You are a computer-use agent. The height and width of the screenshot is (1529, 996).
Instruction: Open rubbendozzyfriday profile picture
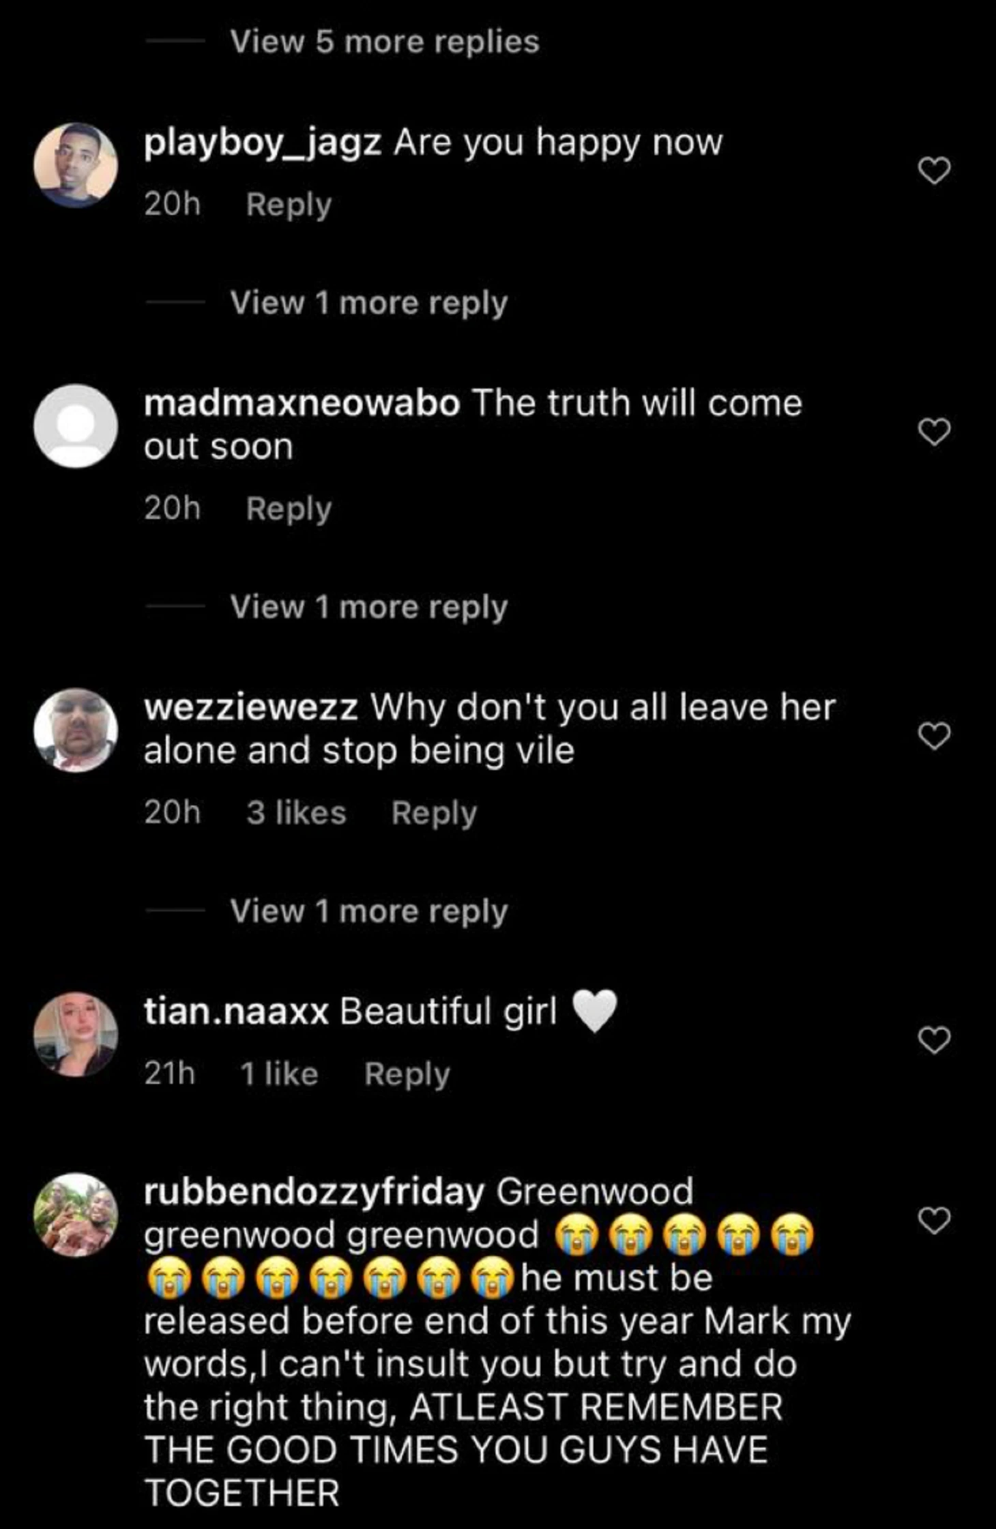[x=76, y=1216]
